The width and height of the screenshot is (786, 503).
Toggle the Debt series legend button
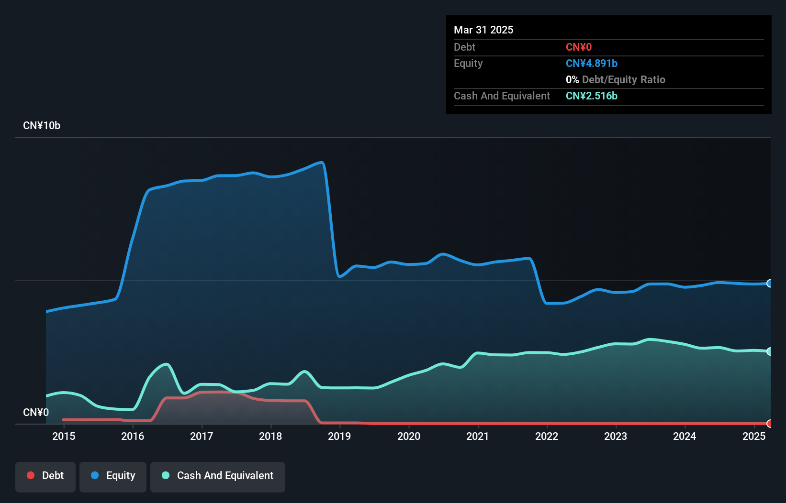coord(45,477)
